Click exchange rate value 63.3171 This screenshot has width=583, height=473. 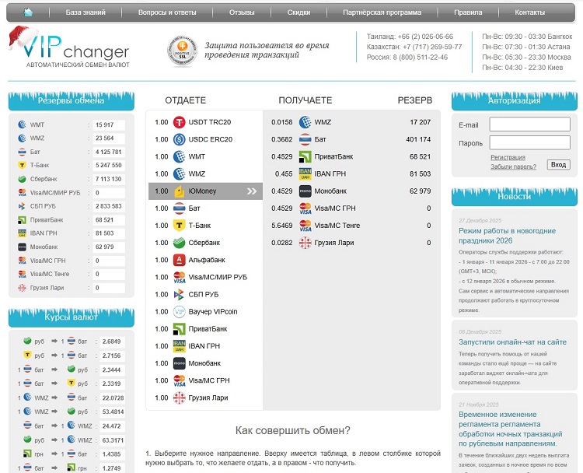113,440
